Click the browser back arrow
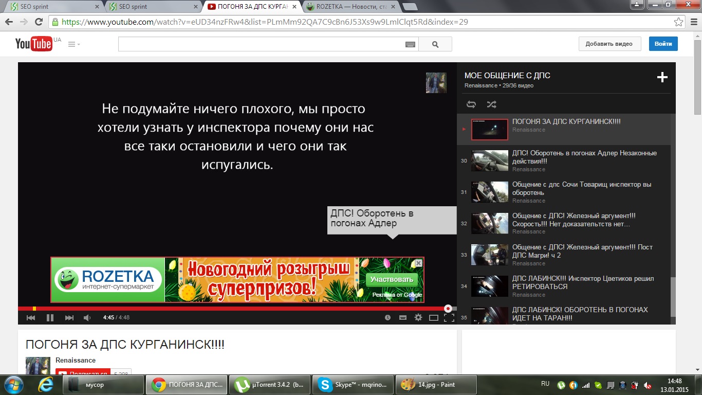The image size is (702, 395). coord(9,22)
